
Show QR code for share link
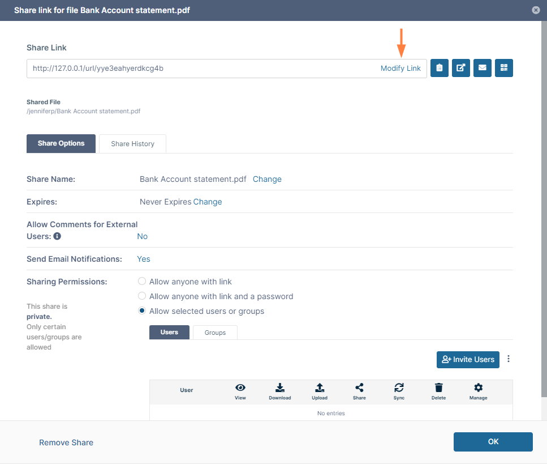(504, 68)
